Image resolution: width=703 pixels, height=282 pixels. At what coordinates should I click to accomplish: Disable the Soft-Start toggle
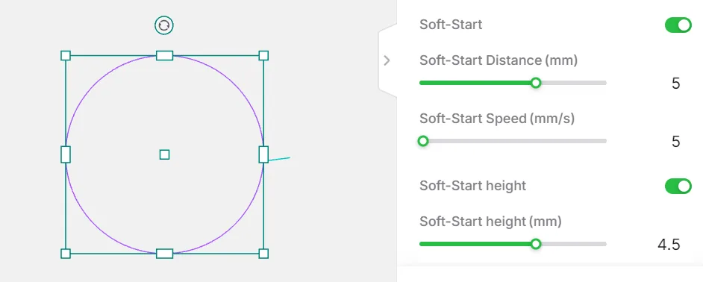click(x=678, y=25)
